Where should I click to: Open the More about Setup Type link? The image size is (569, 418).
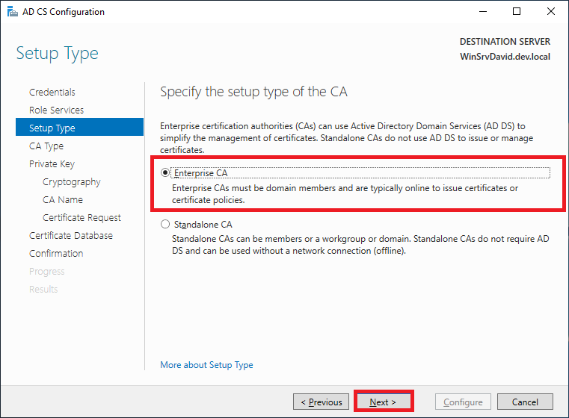click(x=206, y=365)
